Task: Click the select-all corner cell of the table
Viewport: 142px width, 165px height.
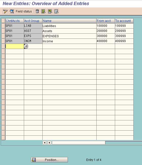Action: [x=3, y=21]
